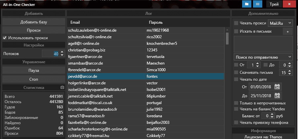
Task: Select row schulz.auleben@t-online.de
Action: [x=146, y=30]
